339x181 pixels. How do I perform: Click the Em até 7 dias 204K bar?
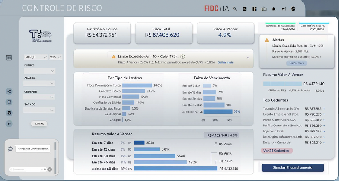pyautogui.click(x=139, y=143)
